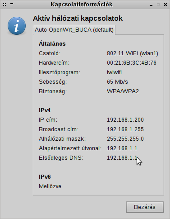170x219 pixels.
Task: Click the iwlwifi driver name
Action: click(x=114, y=72)
